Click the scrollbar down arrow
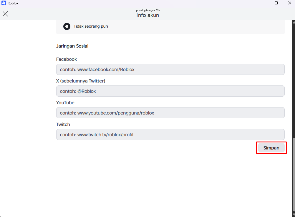Image resolution: width=295 pixels, height=217 pixels. point(294,215)
